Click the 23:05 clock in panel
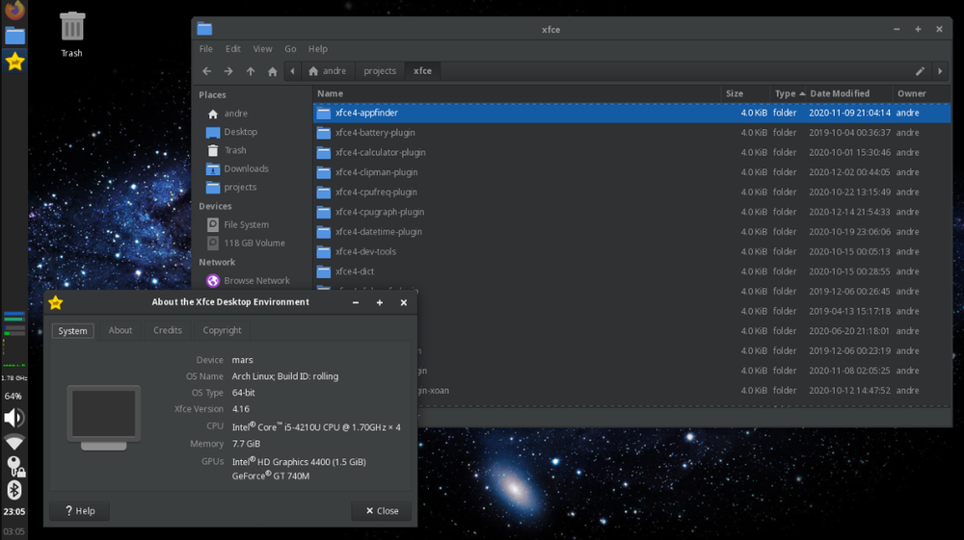The height and width of the screenshot is (540, 964). click(x=14, y=511)
